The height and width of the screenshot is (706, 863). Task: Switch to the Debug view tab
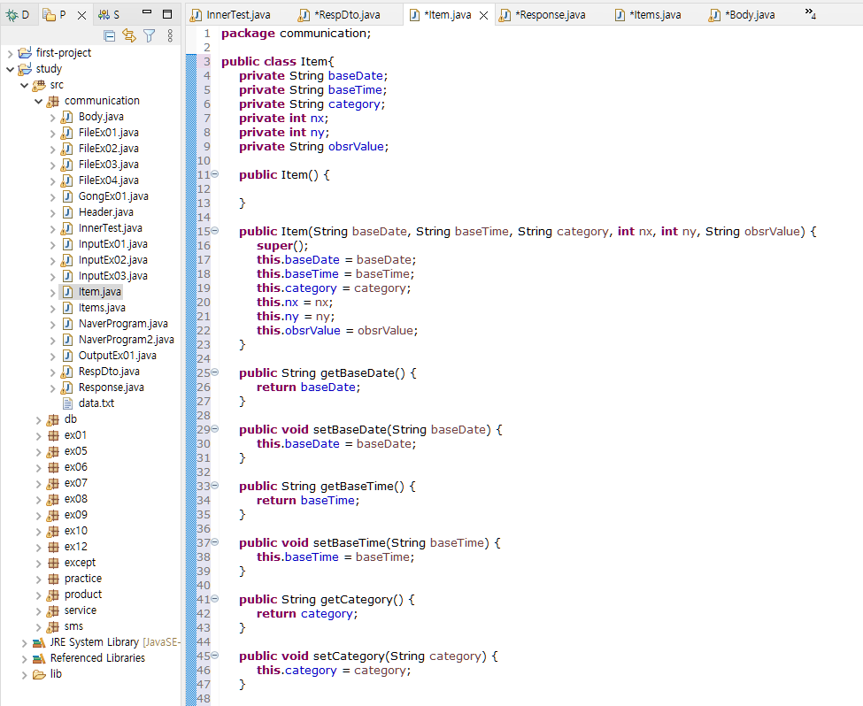coord(17,15)
